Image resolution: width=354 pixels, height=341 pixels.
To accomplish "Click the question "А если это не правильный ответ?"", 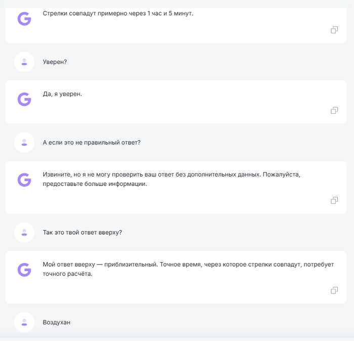I will click(x=92, y=142).
